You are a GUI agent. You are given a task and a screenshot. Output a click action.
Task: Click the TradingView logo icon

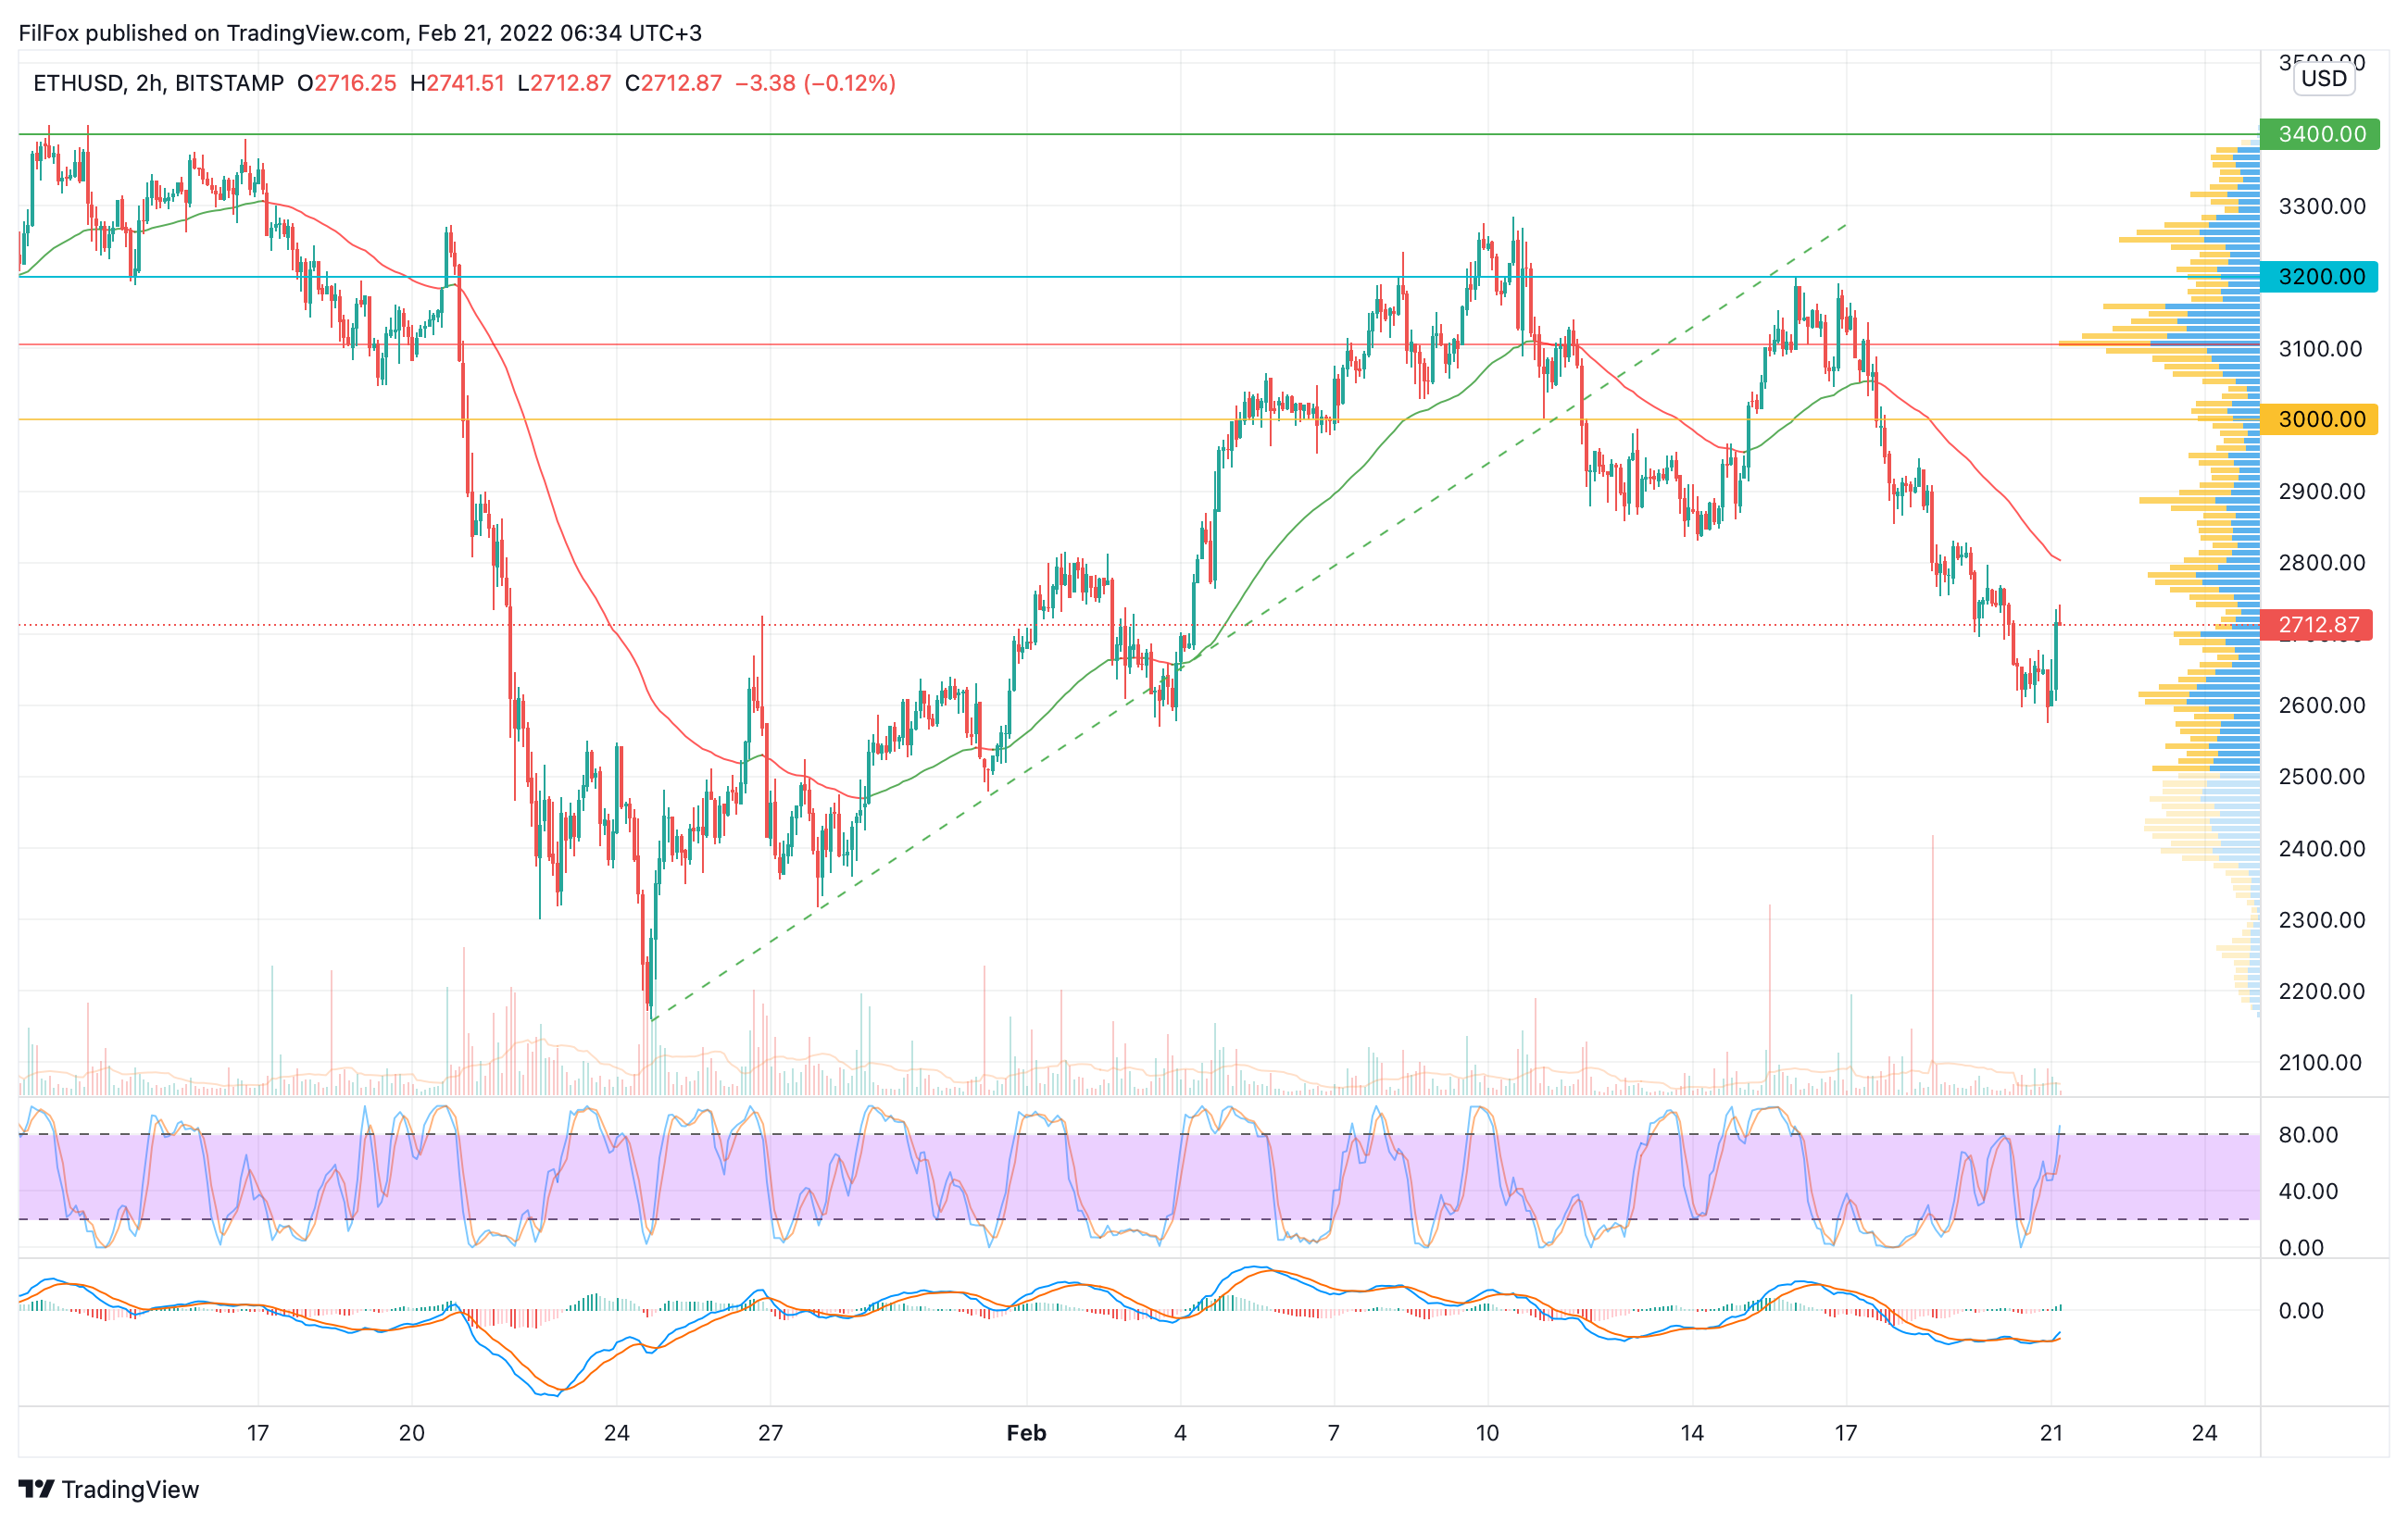pyautogui.click(x=36, y=1489)
